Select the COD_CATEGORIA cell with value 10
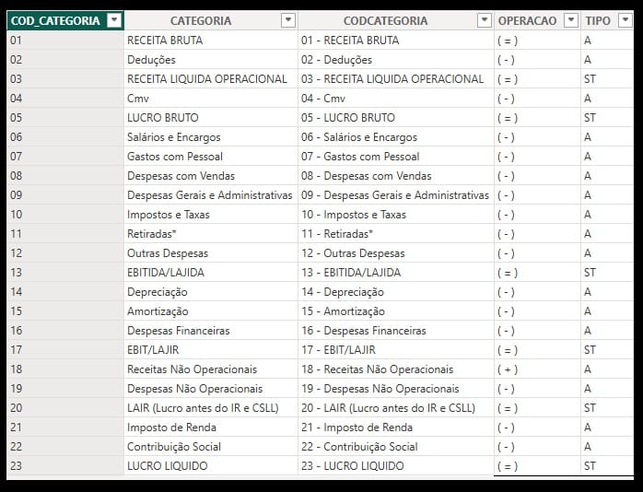The height and width of the screenshot is (492, 643). click(x=16, y=215)
